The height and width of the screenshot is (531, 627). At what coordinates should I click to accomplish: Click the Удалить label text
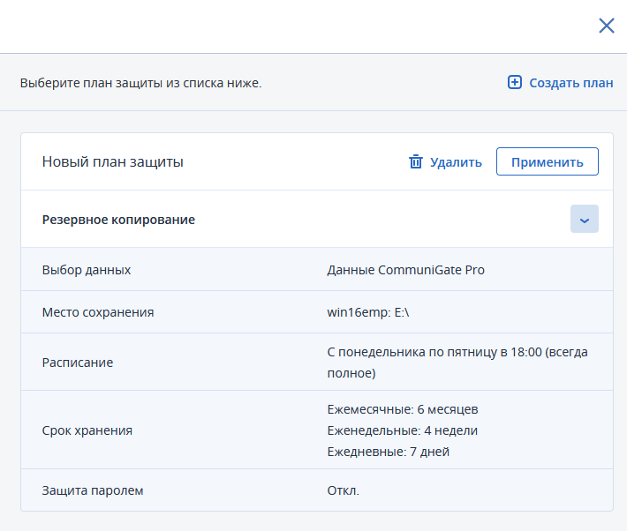[456, 162]
